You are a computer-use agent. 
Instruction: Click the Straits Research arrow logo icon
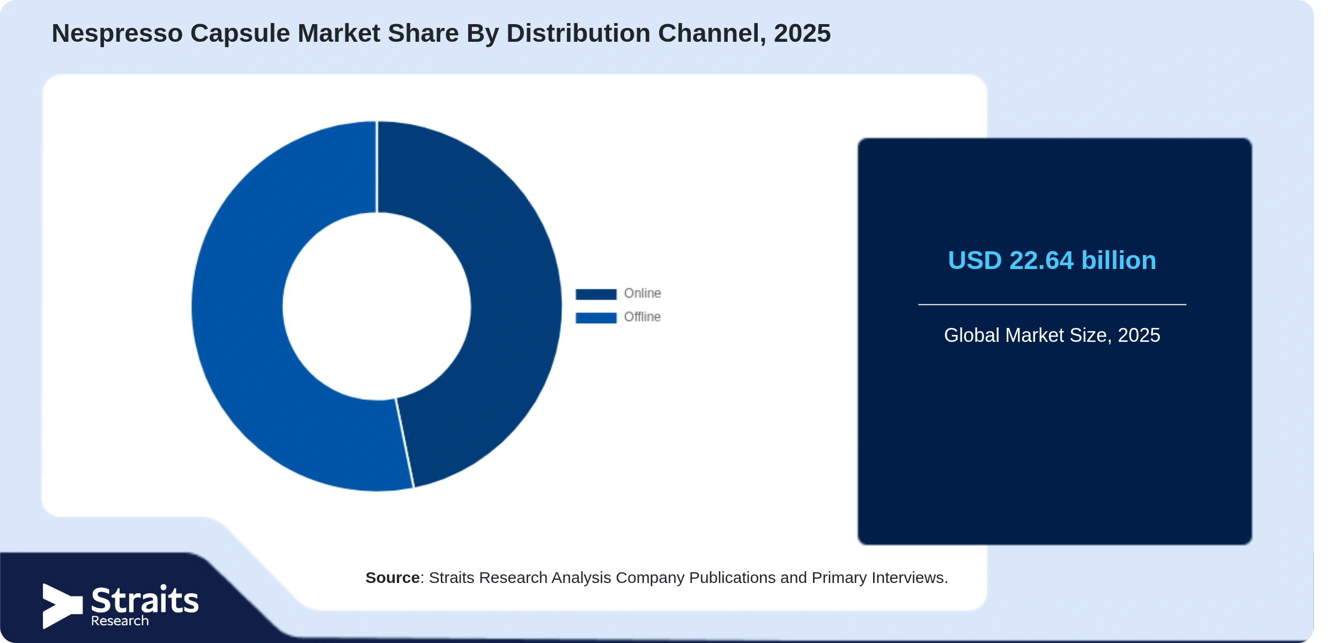point(63,606)
